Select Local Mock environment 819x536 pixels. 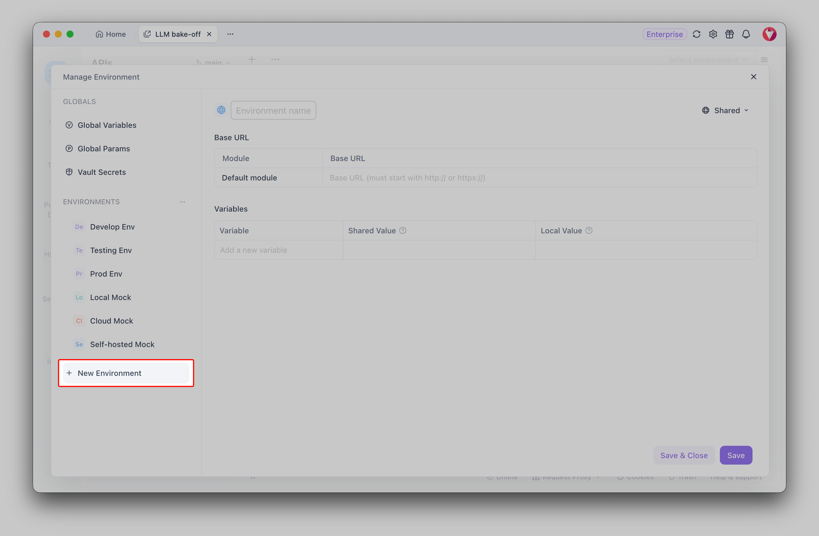click(x=126, y=297)
